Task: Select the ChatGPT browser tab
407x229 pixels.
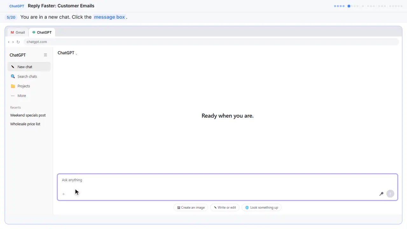Action: [x=42, y=32]
